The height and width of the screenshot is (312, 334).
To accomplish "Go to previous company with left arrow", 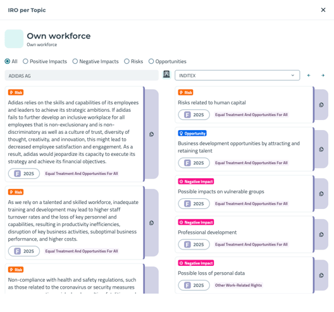I will [309, 75].
